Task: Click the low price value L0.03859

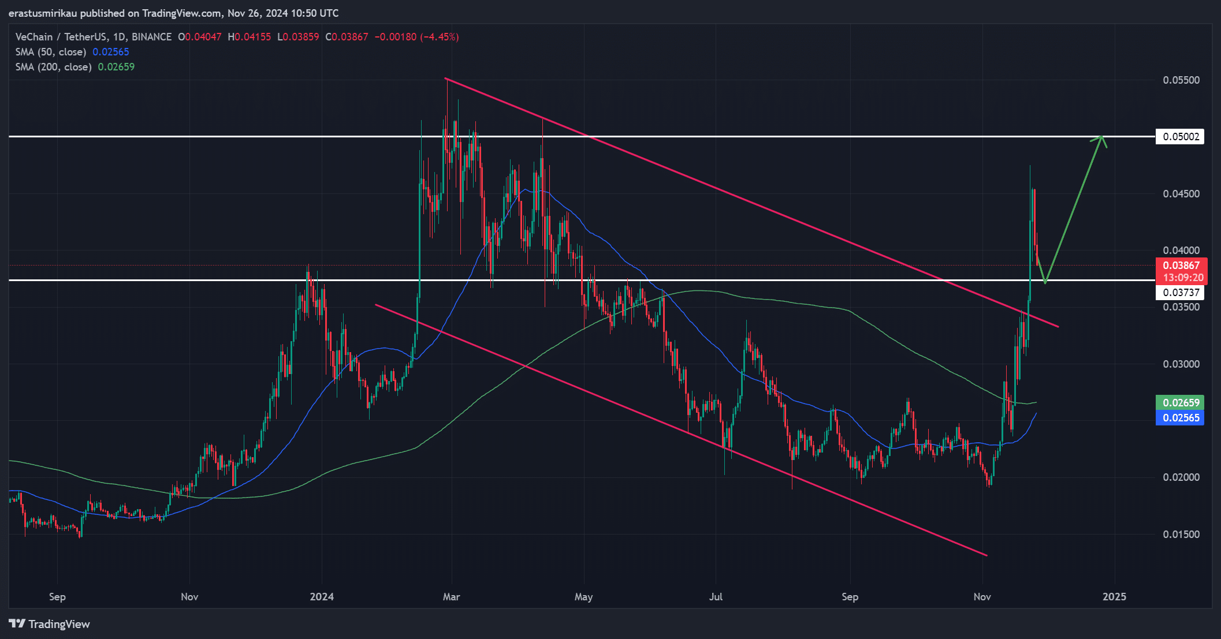Action: [298, 37]
